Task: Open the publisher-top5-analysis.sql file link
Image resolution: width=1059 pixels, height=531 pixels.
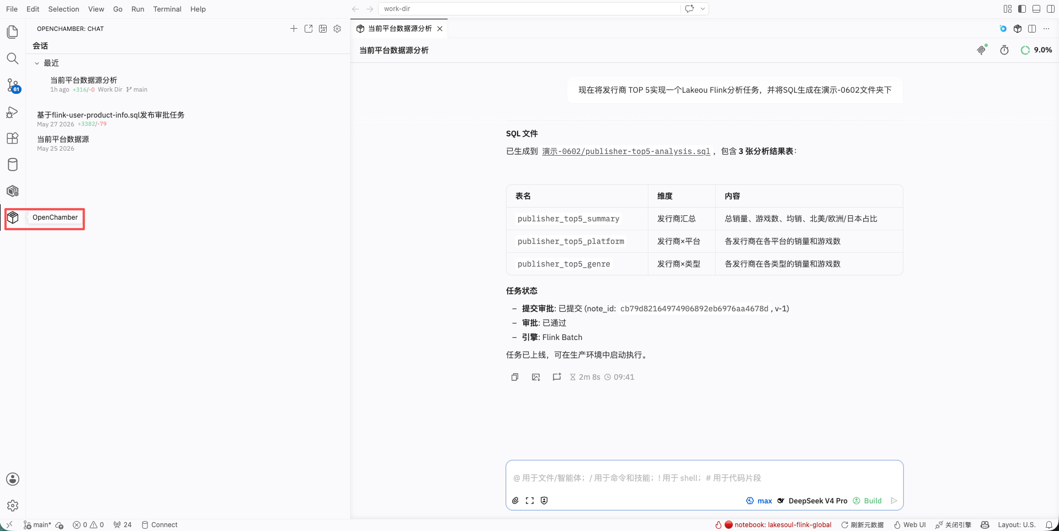Action: 626,151
